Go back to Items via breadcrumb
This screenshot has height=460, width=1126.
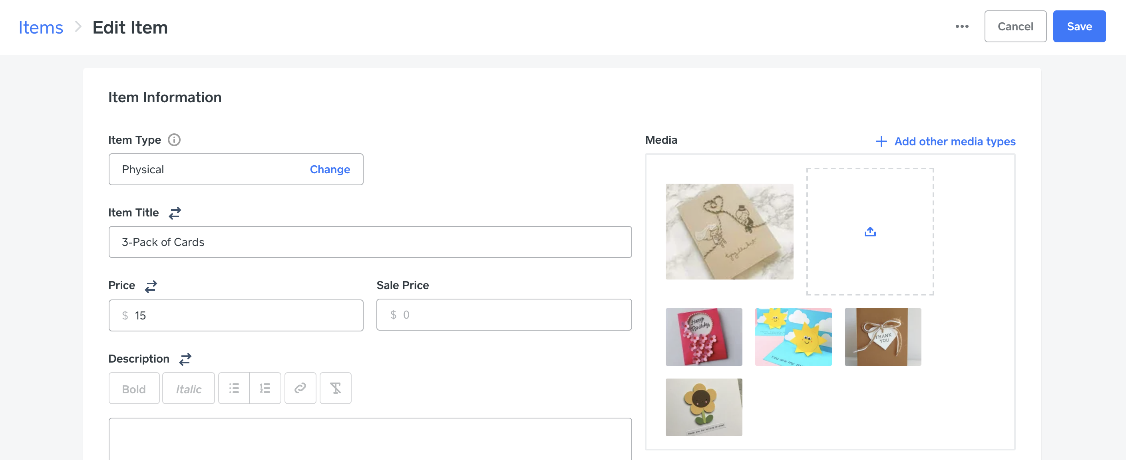(x=41, y=28)
